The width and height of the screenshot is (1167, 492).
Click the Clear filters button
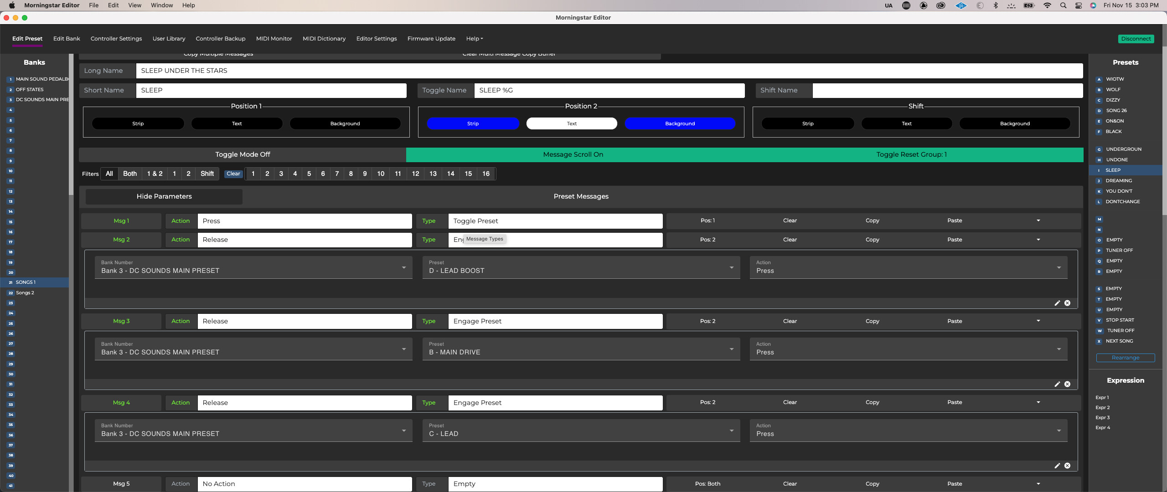coord(233,174)
